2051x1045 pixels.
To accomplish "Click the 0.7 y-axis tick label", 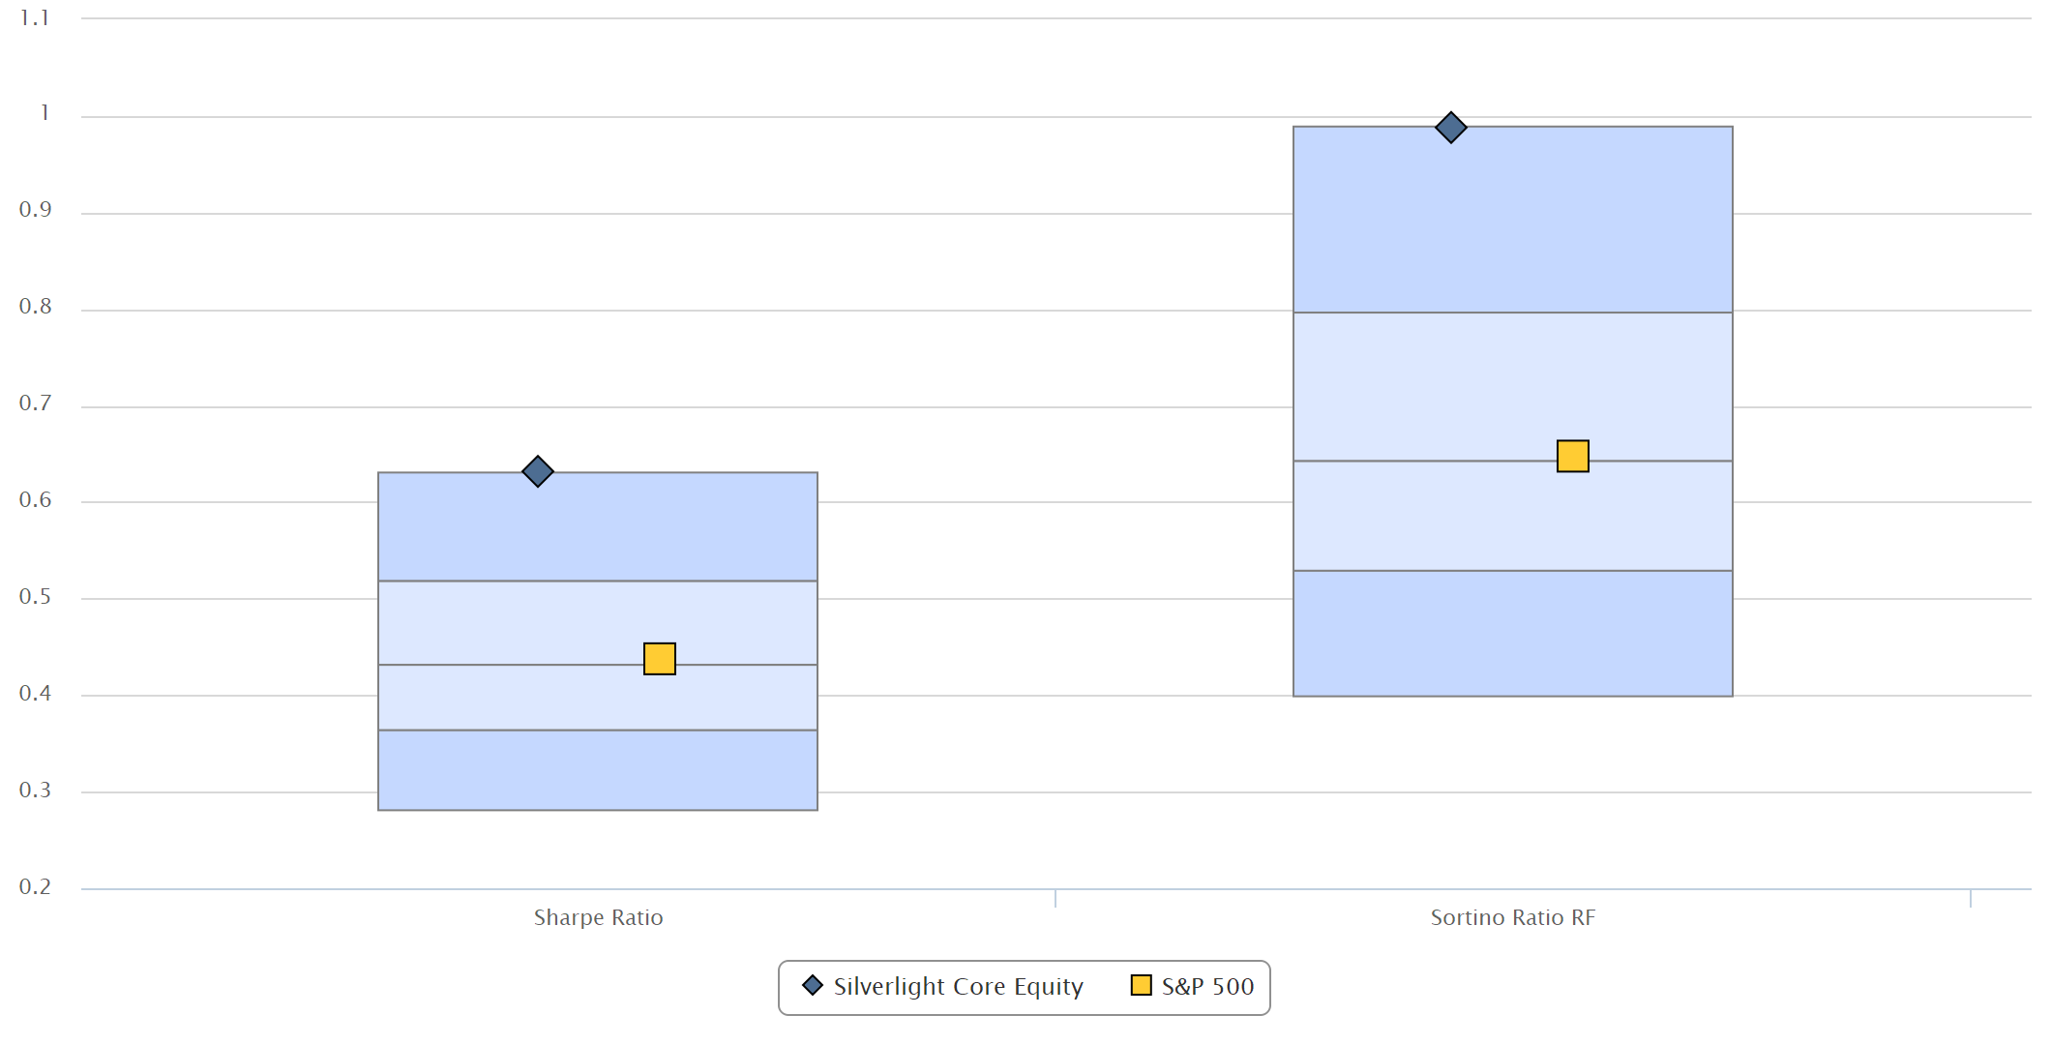I will point(35,403).
